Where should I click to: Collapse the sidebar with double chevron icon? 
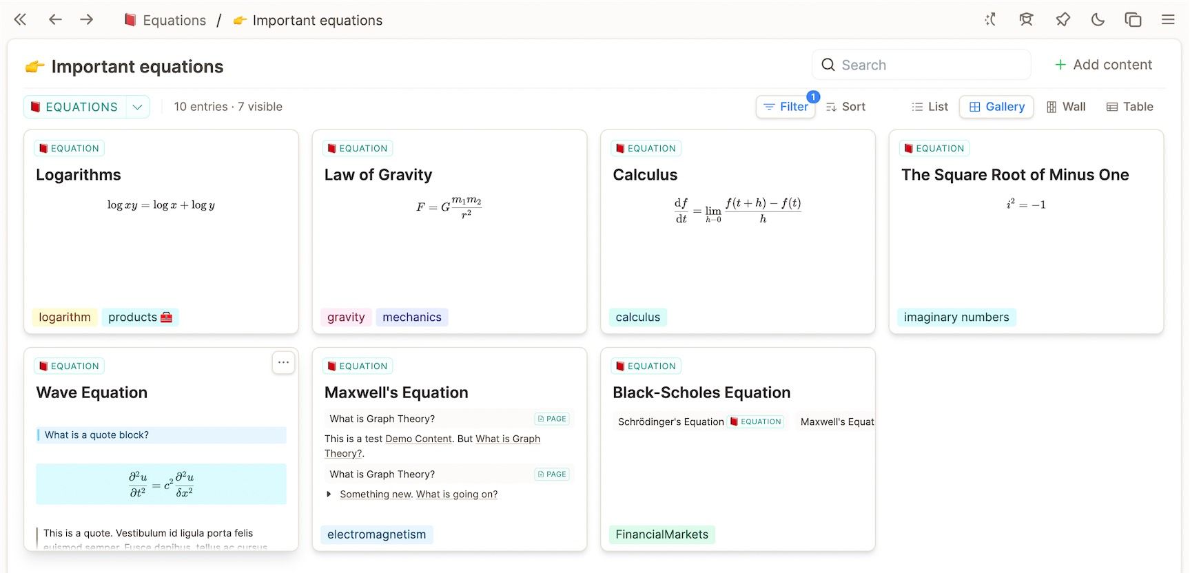(21, 20)
